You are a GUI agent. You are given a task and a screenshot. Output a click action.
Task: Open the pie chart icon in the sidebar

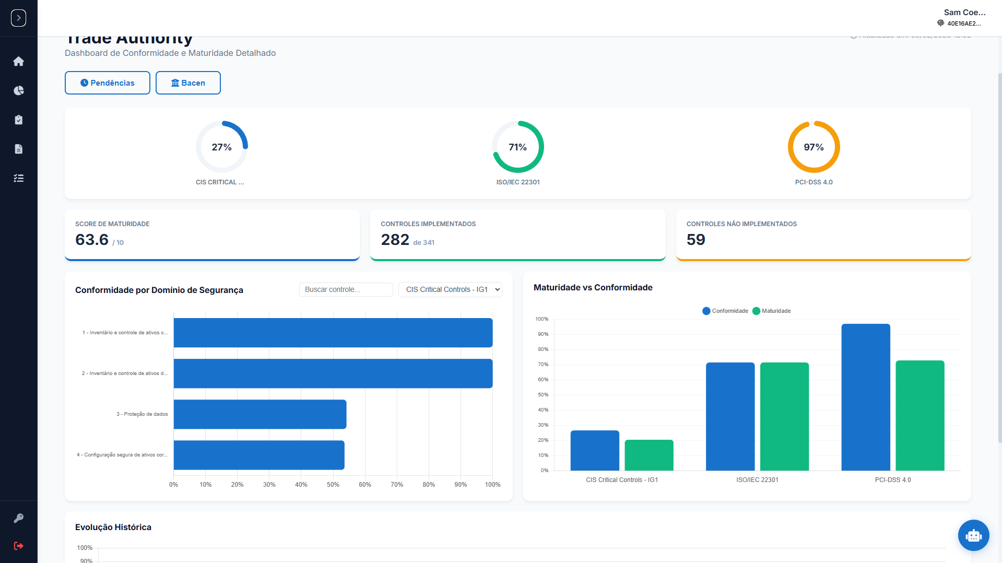(18, 90)
